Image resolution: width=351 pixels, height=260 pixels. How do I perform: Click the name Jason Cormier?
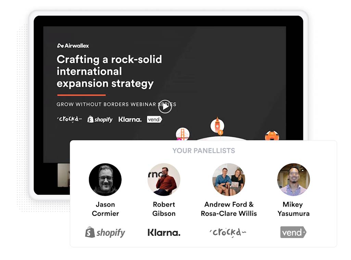coord(105,209)
